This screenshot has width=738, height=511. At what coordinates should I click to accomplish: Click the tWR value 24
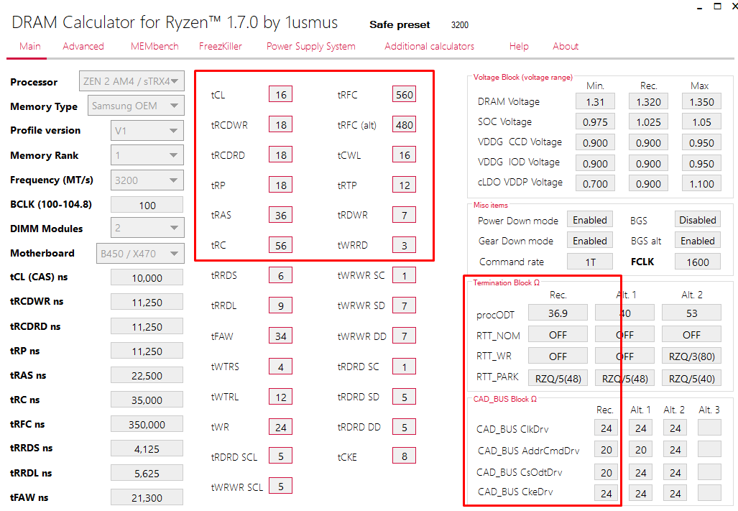point(280,427)
